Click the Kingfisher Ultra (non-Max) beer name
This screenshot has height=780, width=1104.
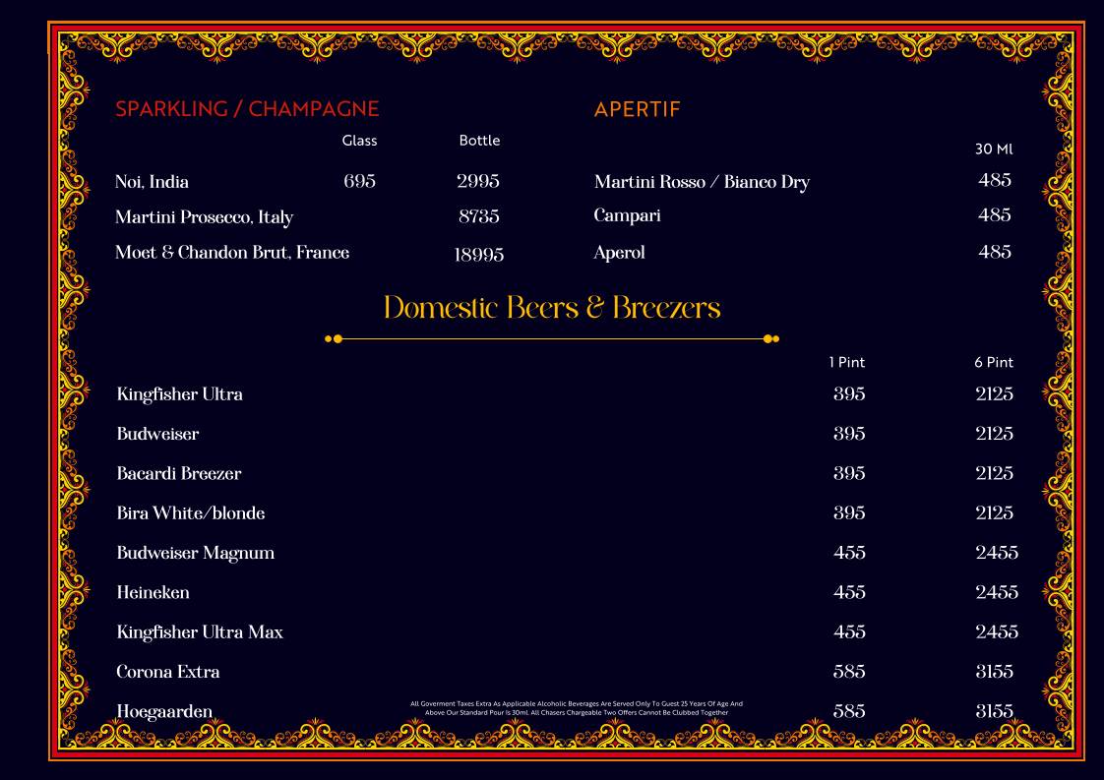(x=179, y=394)
